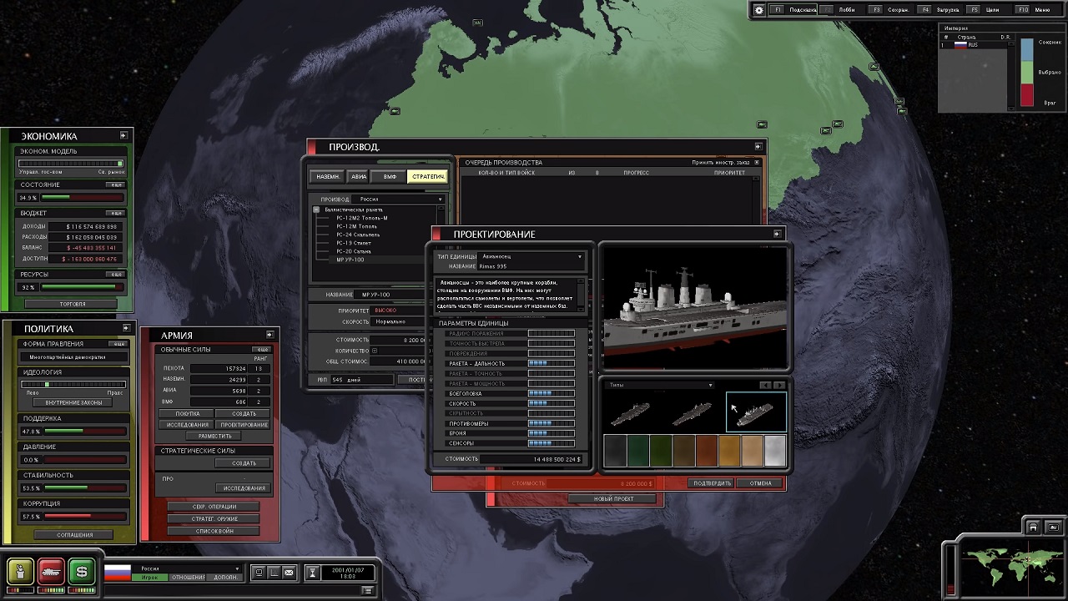Image resolution: width=1068 pixels, height=601 pixels.
Task: Click the second icon left of the envelope
Action: [x=259, y=573]
